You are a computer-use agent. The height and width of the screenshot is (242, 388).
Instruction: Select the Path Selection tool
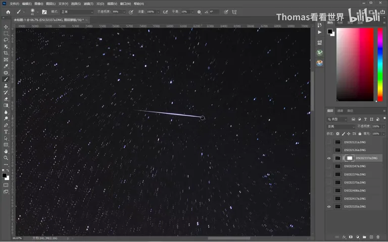[6, 138]
